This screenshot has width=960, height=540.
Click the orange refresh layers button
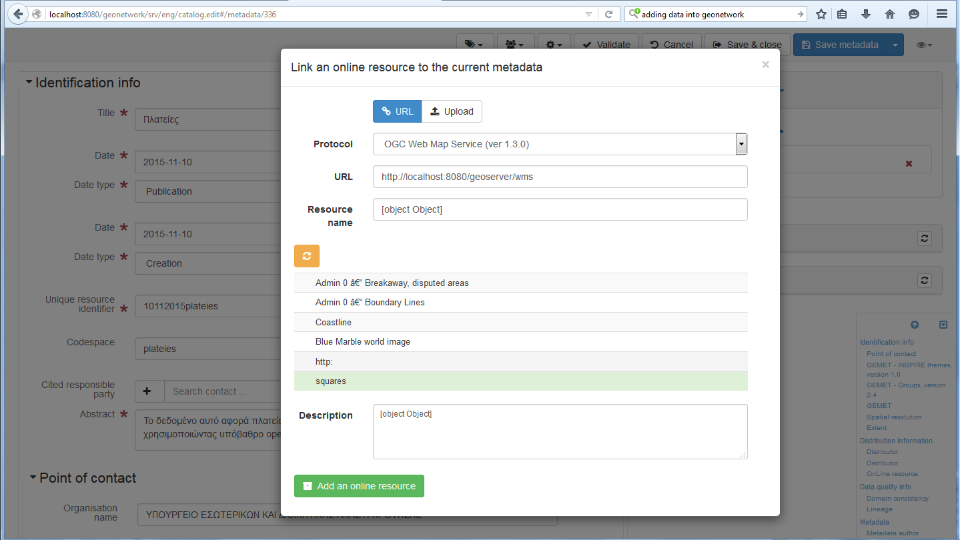pos(307,256)
